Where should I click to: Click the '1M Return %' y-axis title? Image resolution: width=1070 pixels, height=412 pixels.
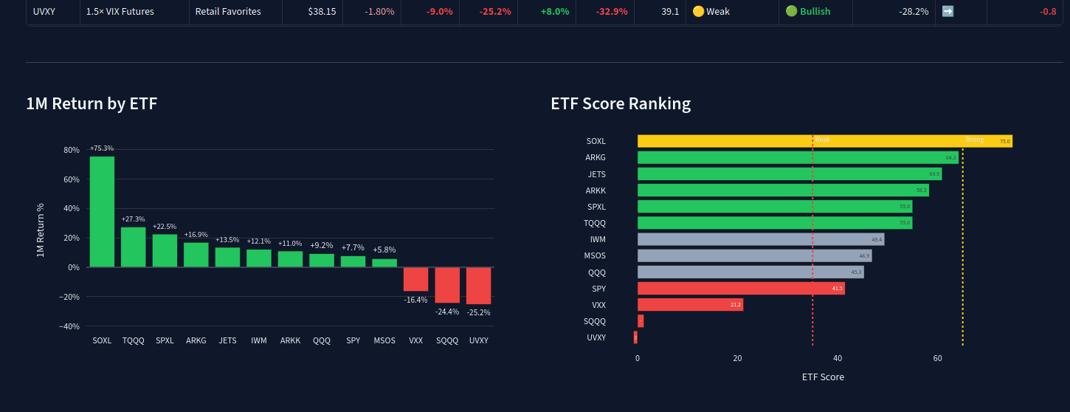[41, 230]
